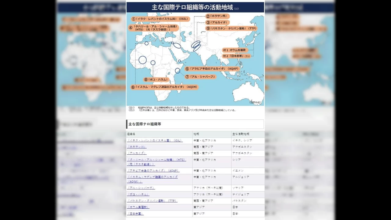The image size is (391, 220).
Task: Select the ③「アルカイダ」 label on the map
Action: tap(217, 22)
